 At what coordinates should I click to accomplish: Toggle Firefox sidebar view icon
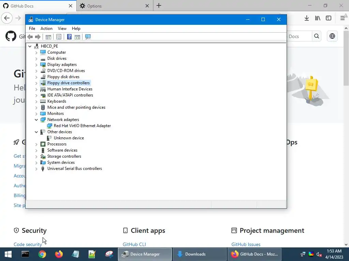[x=329, y=18]
